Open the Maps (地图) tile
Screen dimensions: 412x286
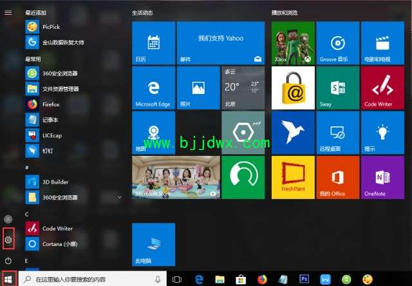[153, 133]
